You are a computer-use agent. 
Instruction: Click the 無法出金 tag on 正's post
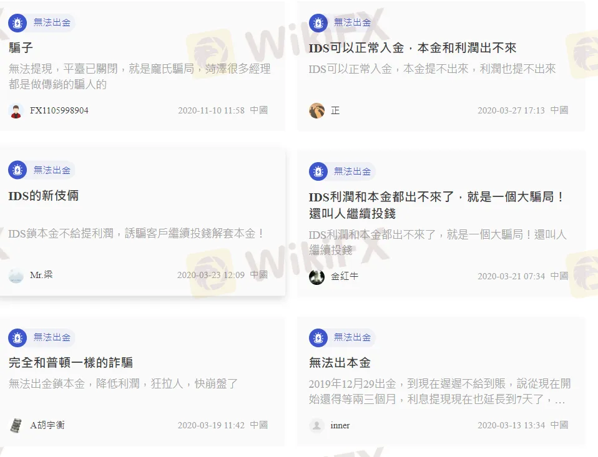pyautogui.click(x=353, y=23)
